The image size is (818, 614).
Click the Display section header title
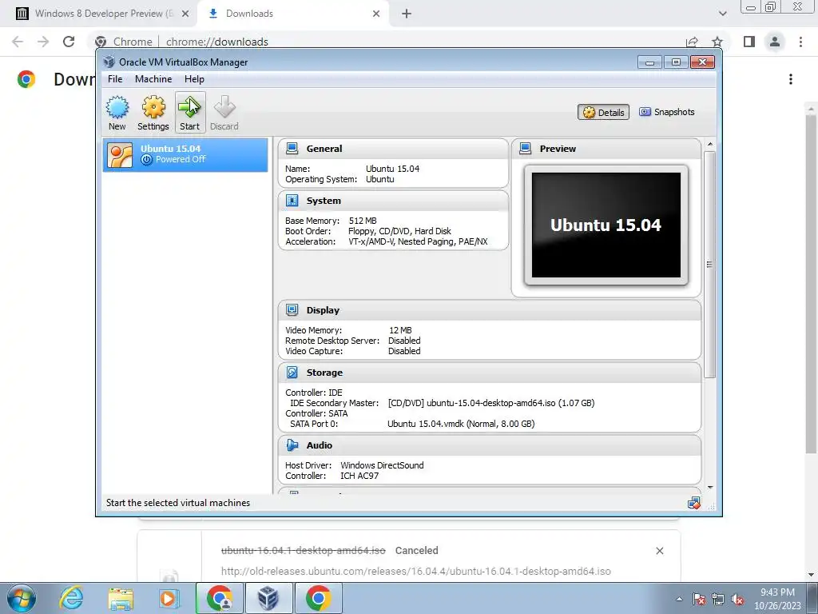[323, 310]
